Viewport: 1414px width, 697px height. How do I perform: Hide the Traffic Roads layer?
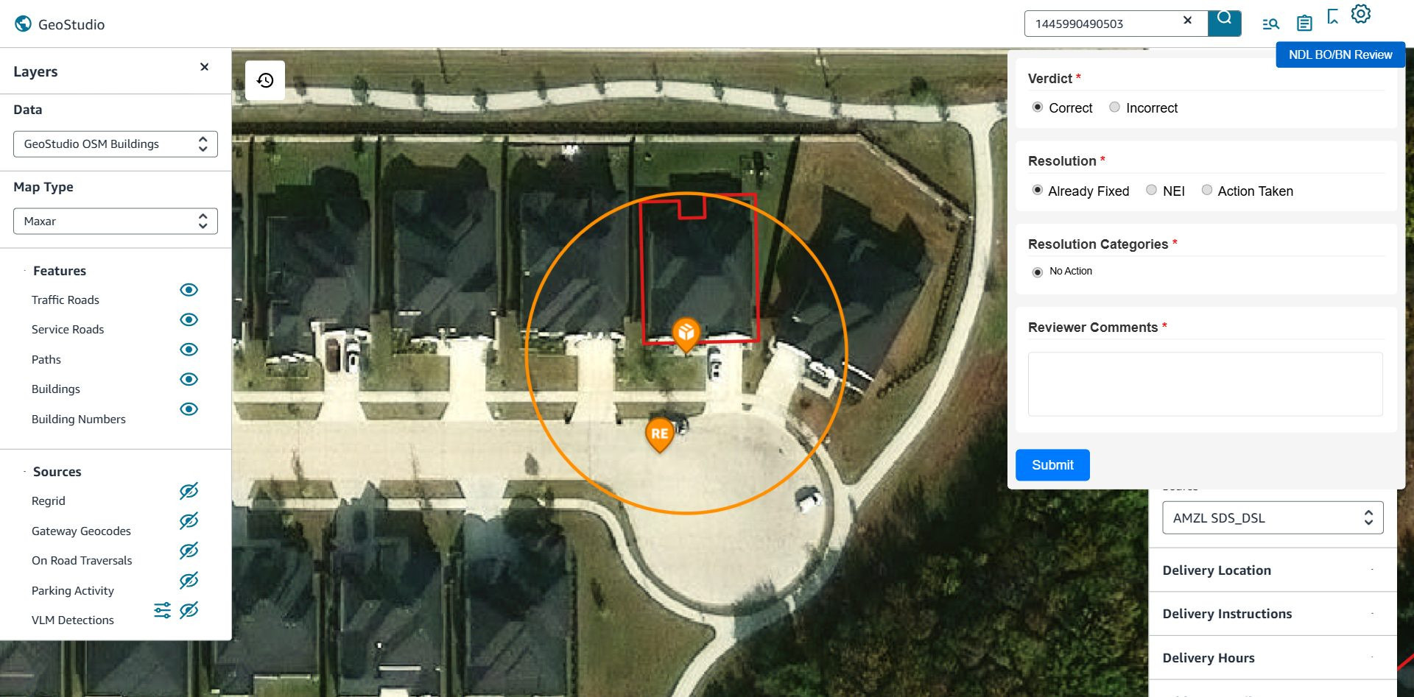(189, 290)
